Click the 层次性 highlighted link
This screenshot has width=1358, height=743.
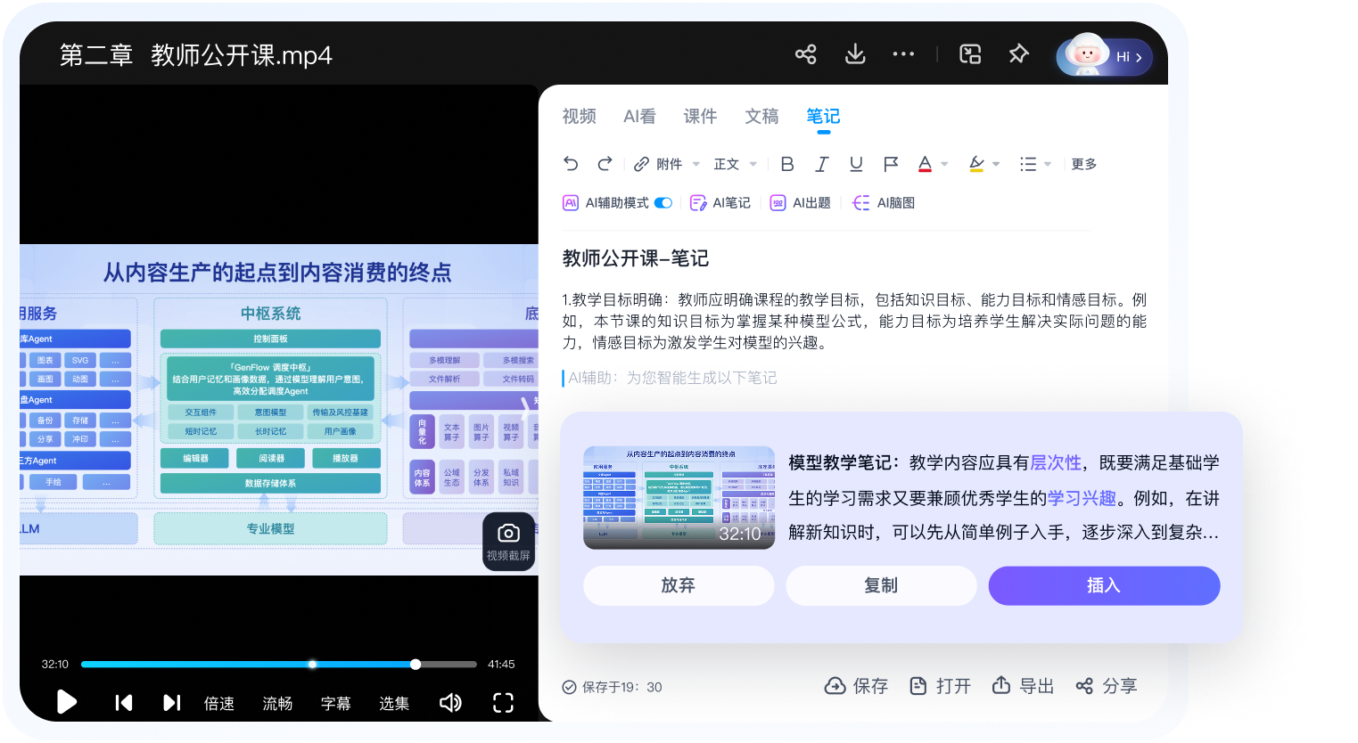coord(1056,463)
